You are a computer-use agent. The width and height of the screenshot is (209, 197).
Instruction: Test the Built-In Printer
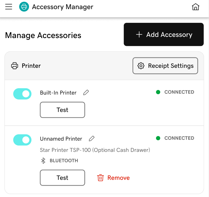[x=62, y=110]
